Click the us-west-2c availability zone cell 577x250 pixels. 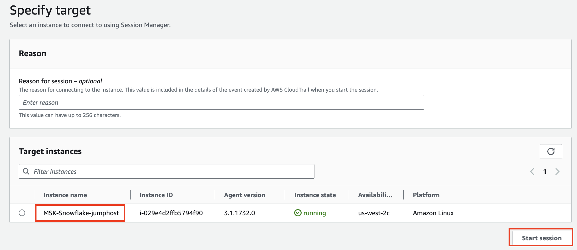point(373,213)
